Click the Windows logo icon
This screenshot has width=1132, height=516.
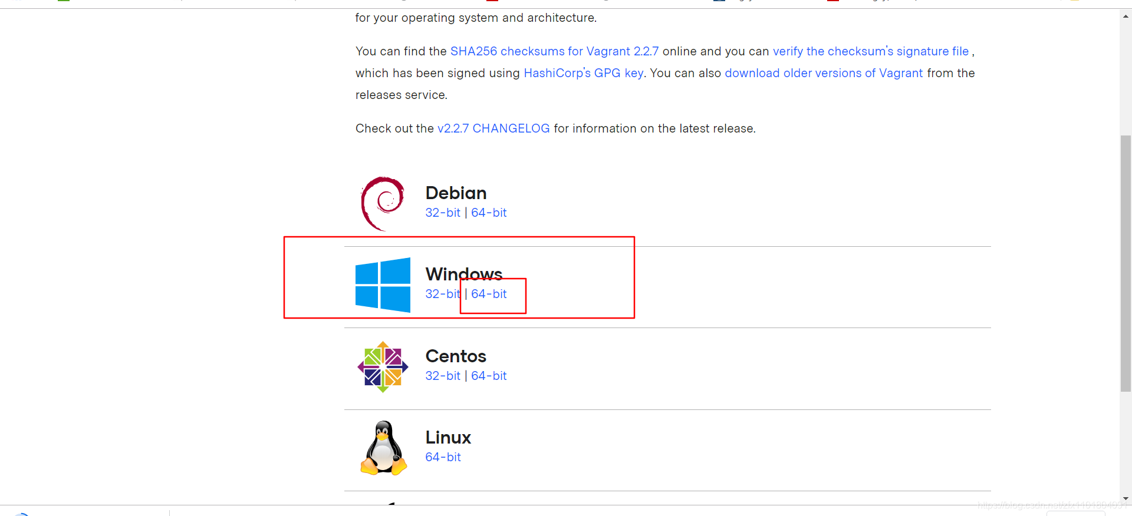click(x=383, y=285)
